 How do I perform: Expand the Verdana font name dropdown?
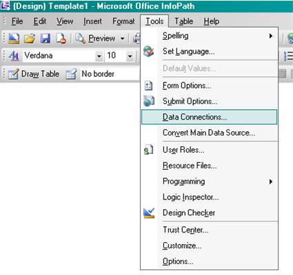coord(99,56)
